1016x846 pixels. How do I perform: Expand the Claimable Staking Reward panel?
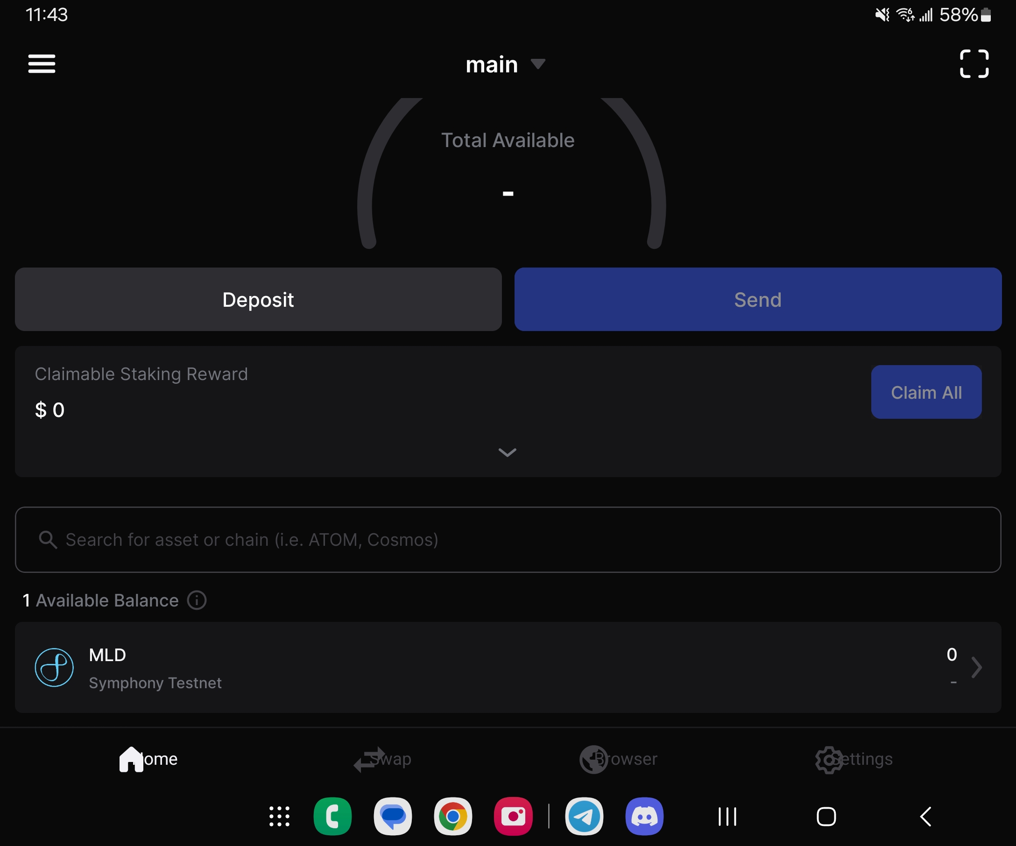[507, 452]
